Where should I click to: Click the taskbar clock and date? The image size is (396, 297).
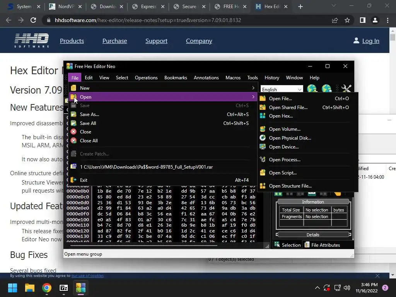click(x=367, y=288)
